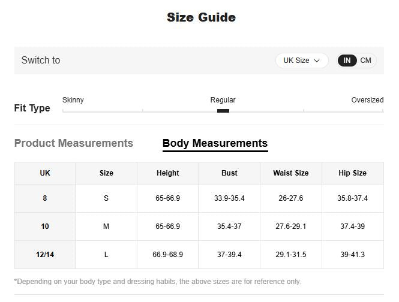
Task: Select the UK 8 size row
Action: (45, 198)
